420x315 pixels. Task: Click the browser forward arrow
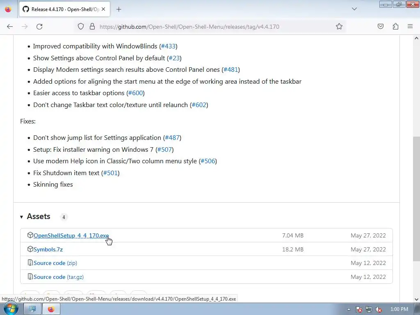[x=25, y=27]
